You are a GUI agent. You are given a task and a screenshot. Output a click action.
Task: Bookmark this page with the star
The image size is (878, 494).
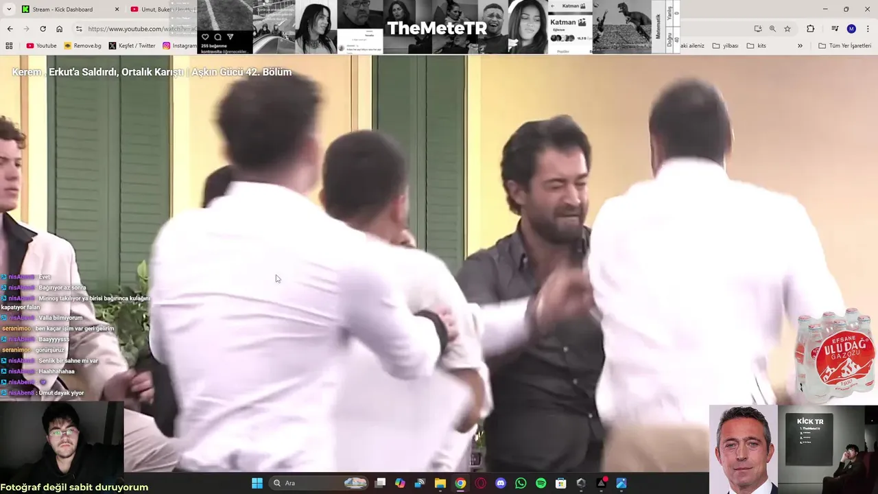pyautogui.click(x=787, y=29)
